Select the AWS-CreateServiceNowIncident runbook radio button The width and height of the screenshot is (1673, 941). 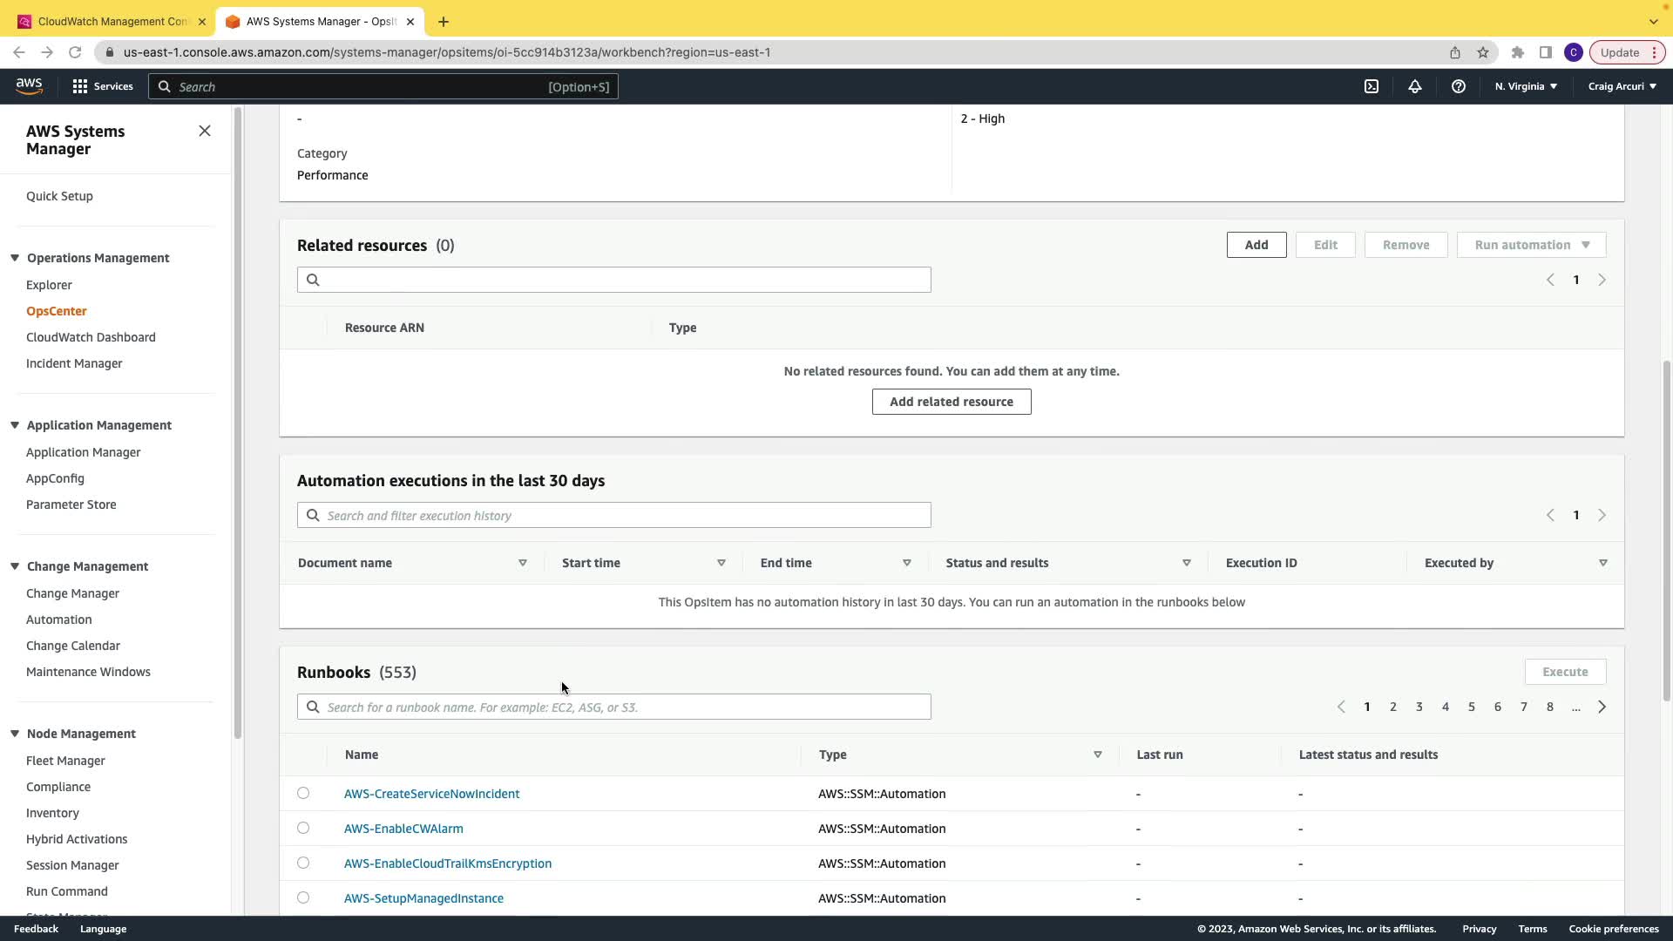pos(303,793)
